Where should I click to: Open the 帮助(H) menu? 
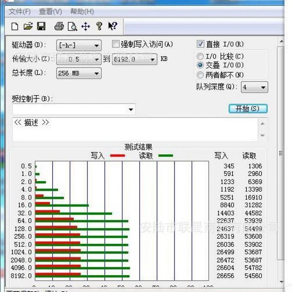pyautogui.click(x=82, y=12)
